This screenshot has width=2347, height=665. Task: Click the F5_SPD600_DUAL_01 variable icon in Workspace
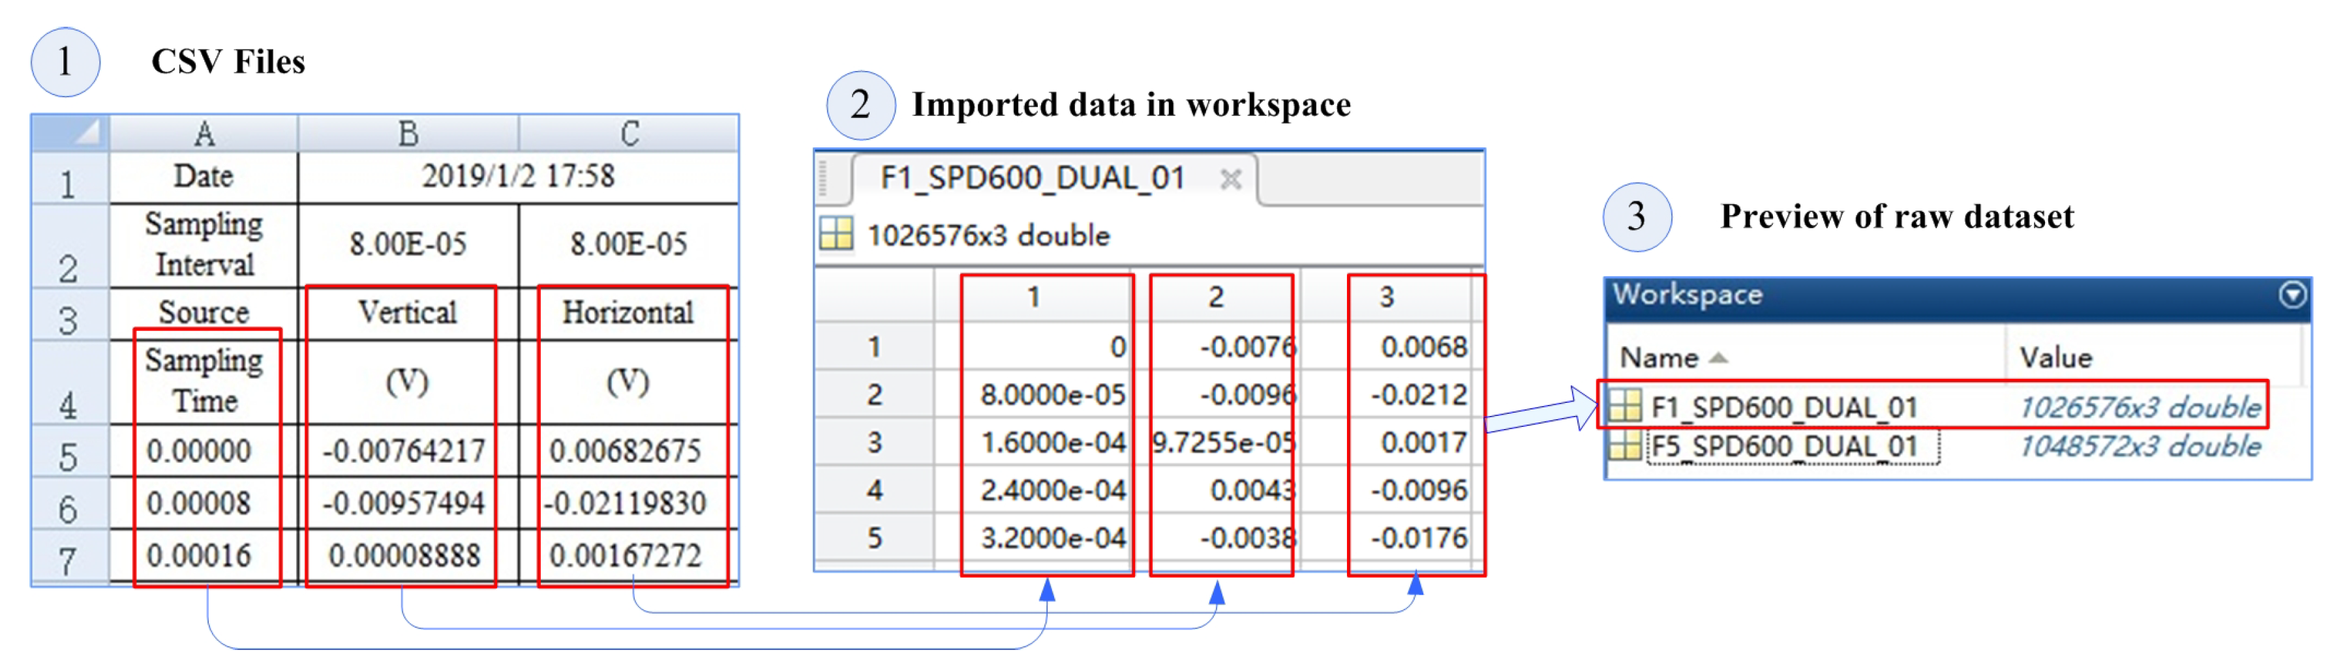tap(1624, 447)
